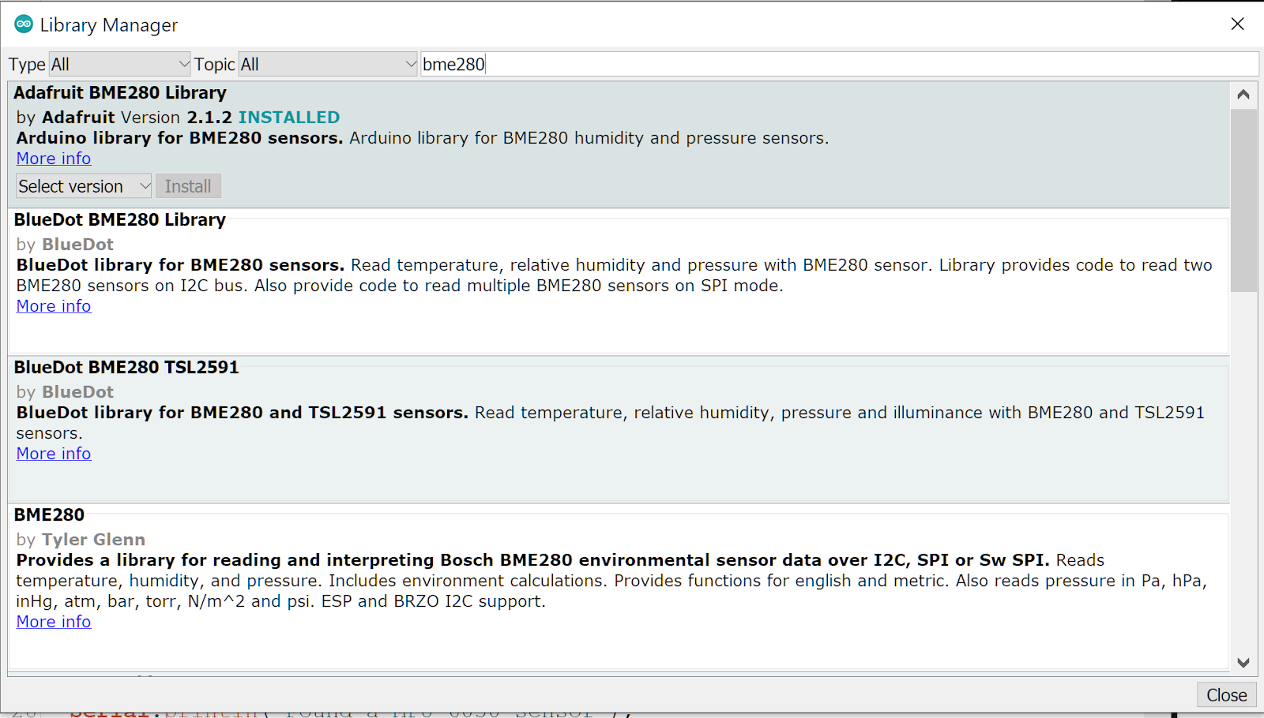Click 'by BlueDot' under BlueDot BME280 Library
This screenshot has width=1264, height=718.
[x=65, y=245]
